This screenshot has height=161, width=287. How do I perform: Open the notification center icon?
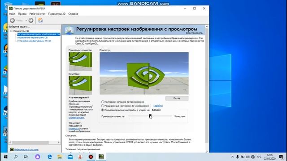pyautogui.click(x=282, y=157)
